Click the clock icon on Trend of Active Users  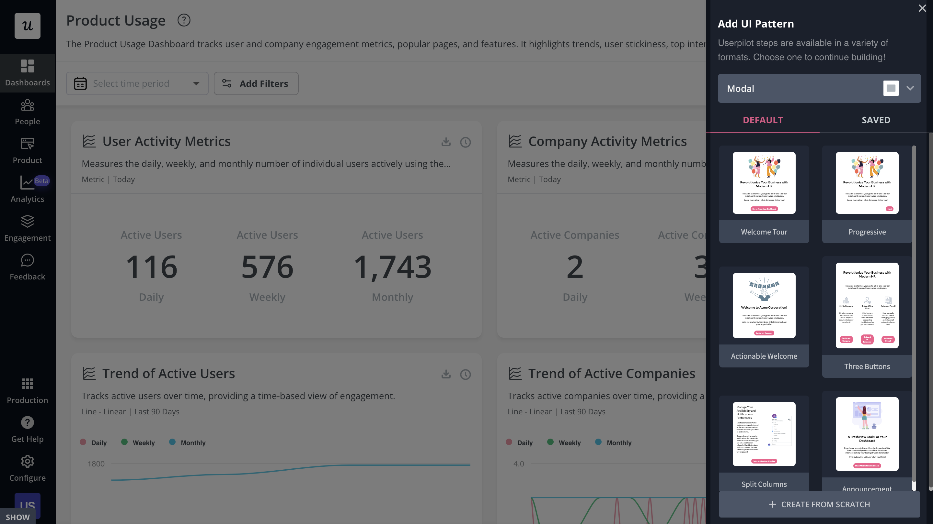click(466, 375)
